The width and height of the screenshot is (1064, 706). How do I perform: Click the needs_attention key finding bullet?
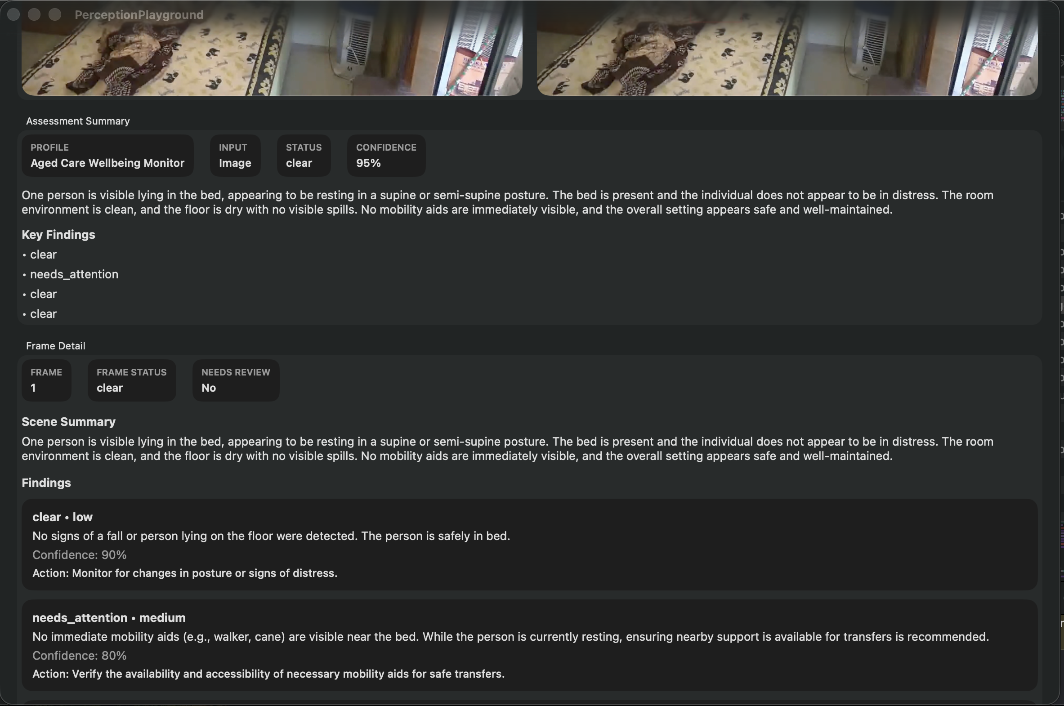[x=74, y=274]
